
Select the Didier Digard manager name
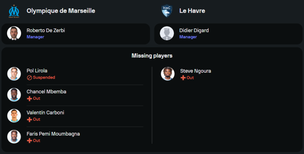pos(194,30)
